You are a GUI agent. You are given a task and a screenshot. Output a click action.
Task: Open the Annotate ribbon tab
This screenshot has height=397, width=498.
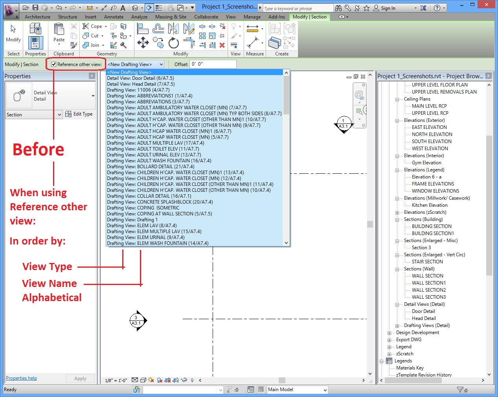click(x=114, y=17)
